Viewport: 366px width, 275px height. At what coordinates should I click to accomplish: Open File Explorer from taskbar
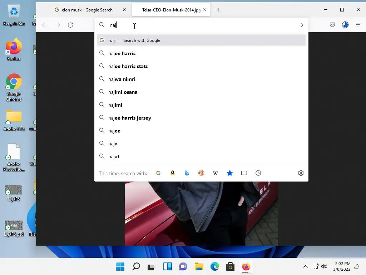(x=199, y=266)
